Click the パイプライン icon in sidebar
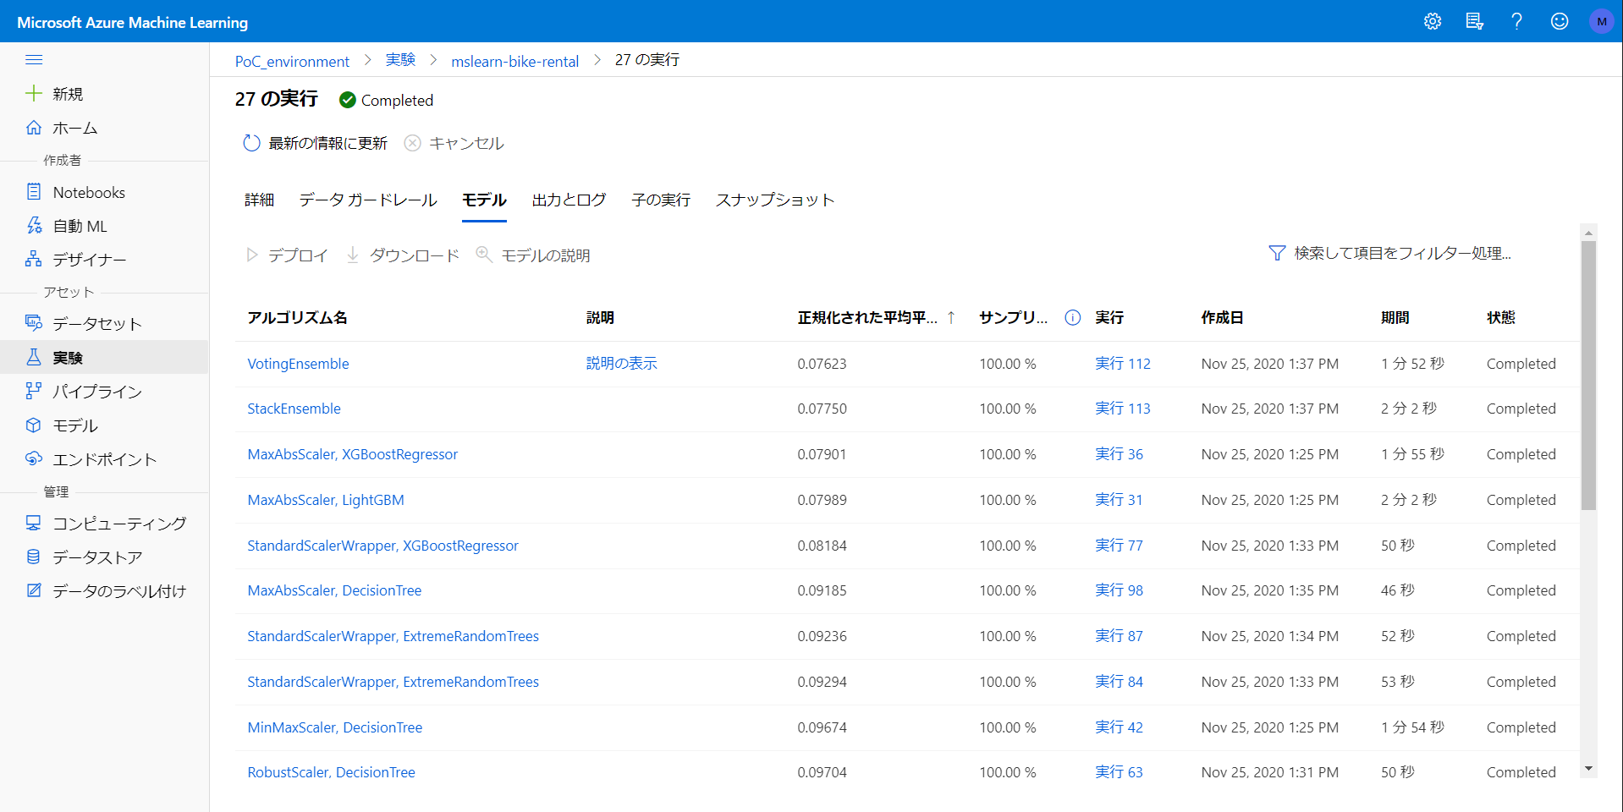 point(34,391)
